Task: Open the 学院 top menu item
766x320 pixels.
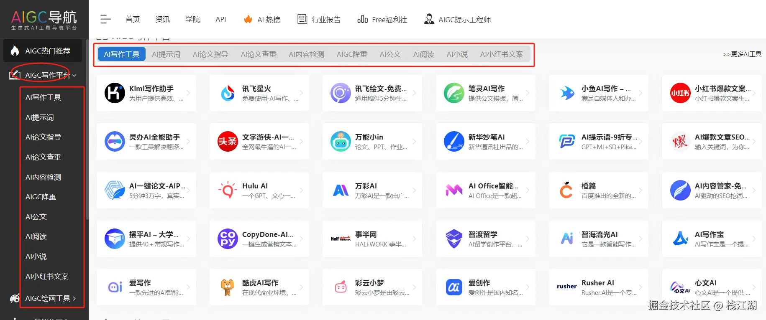Action: 193,19
